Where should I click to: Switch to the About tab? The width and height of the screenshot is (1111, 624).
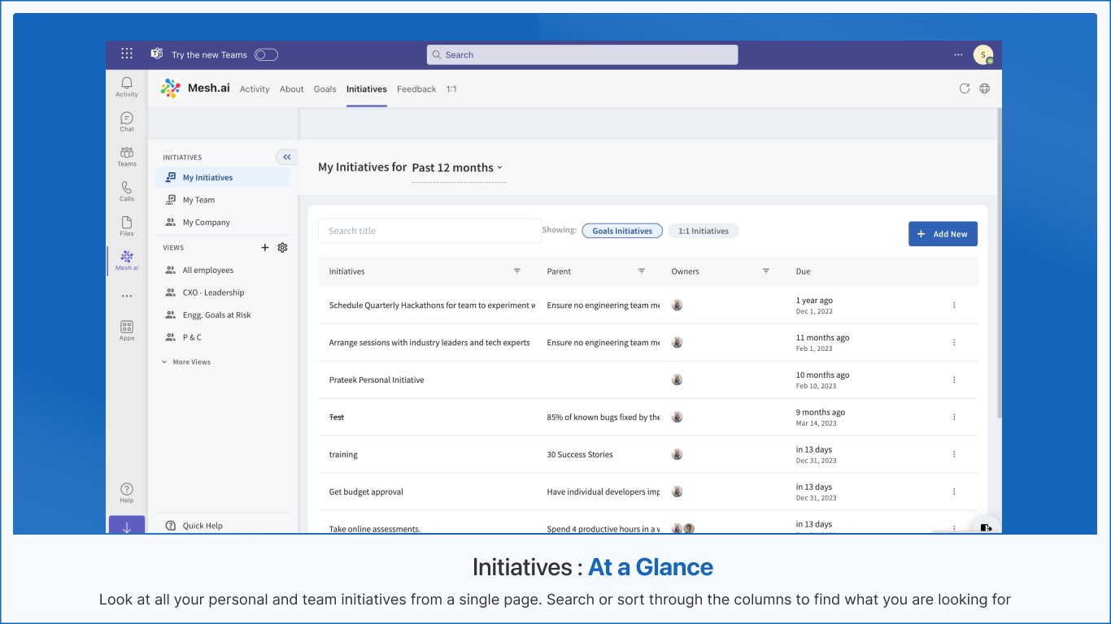[x=292, y=89]
